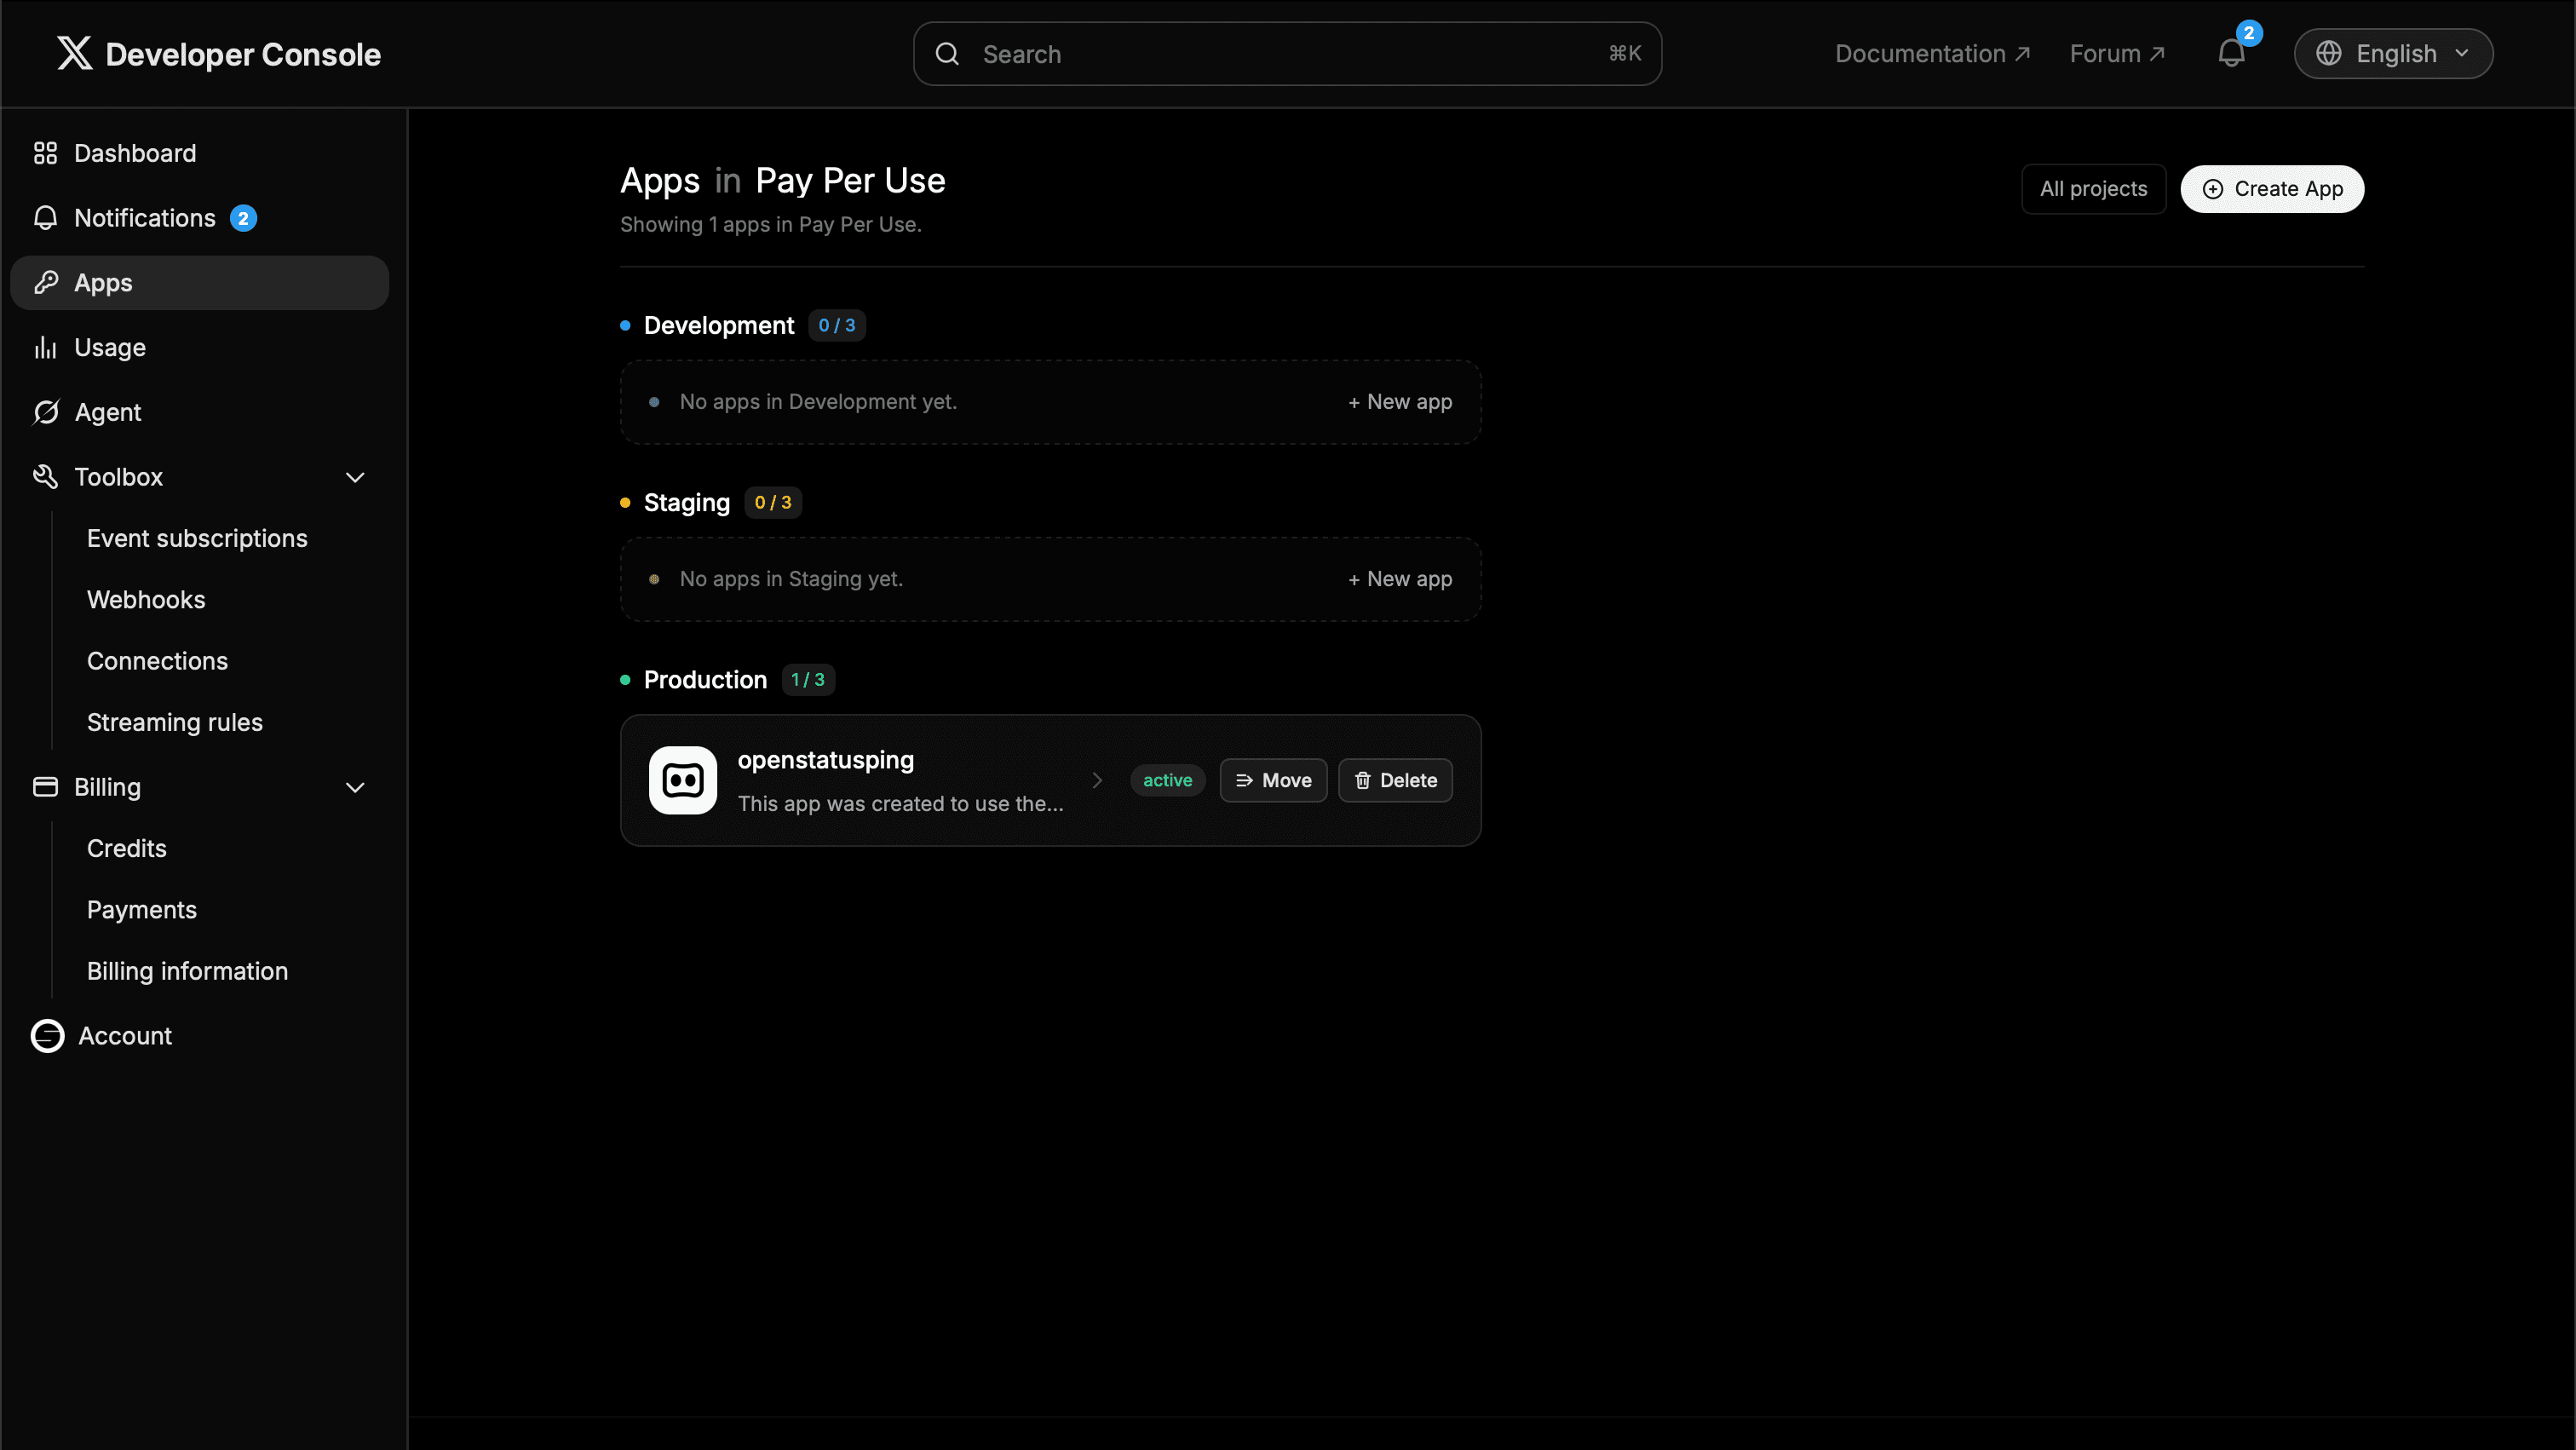Open the Dashboard grid icon
Viewport: 2576px width, 1450px height.
click(45, 153)
